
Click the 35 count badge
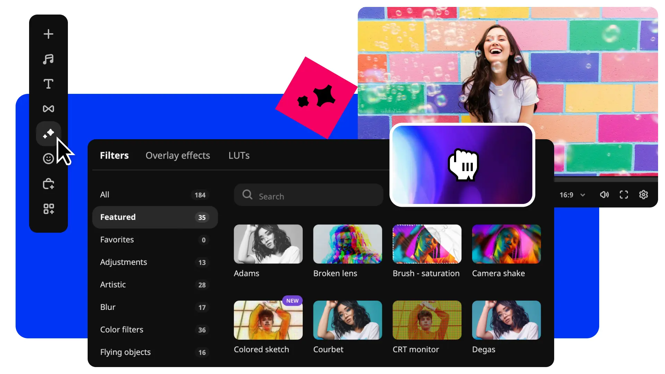point(202,217)
